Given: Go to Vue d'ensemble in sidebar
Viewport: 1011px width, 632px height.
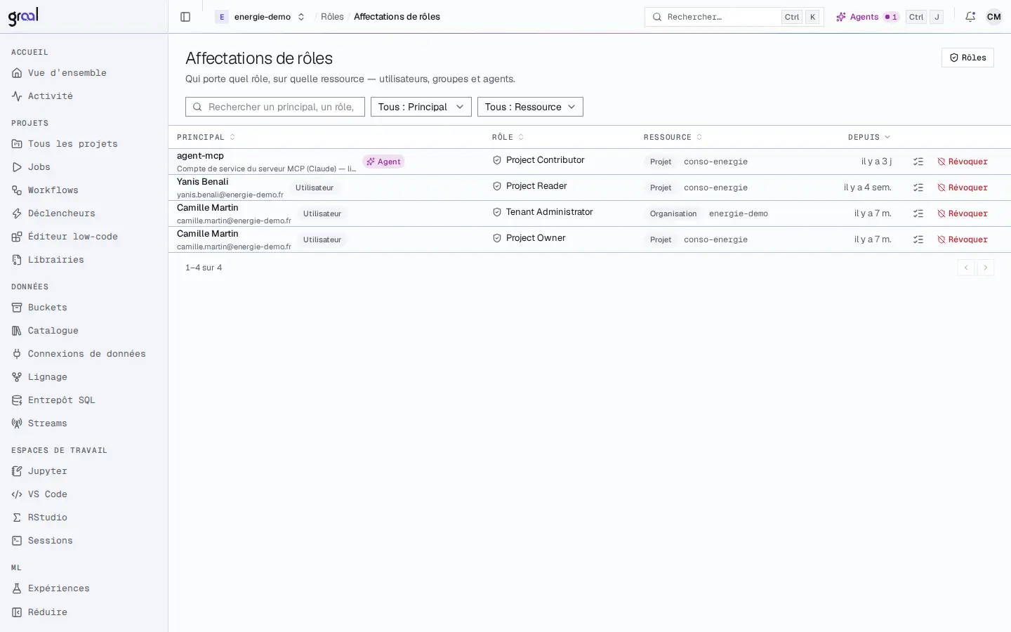Looking at the screenshot, I should tap(84, 73).
